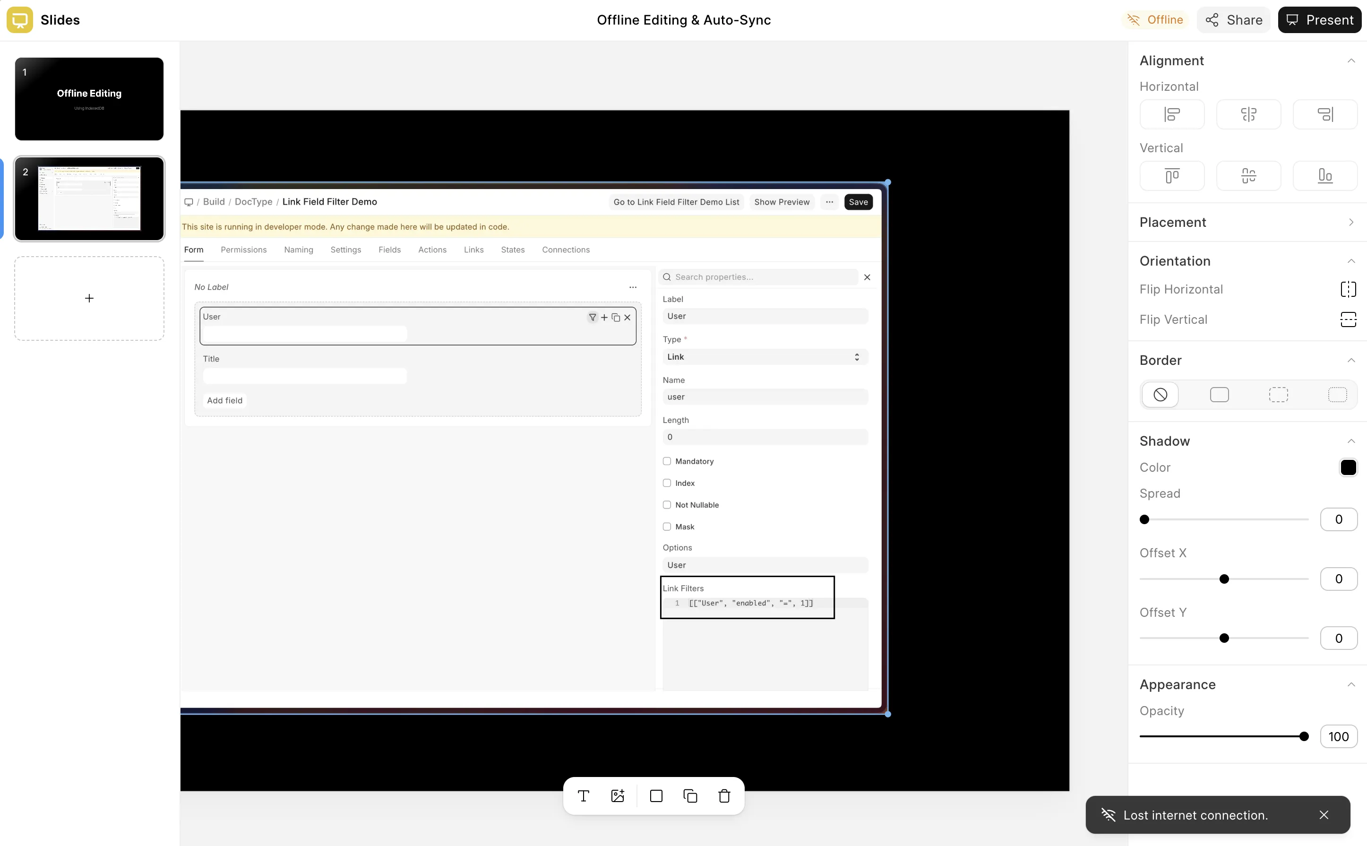The height and width of the screenshot is (846, 1367).
Task: Click the rectangle shape tool icon
Action: pyautogui.click(x=656, y=795)
